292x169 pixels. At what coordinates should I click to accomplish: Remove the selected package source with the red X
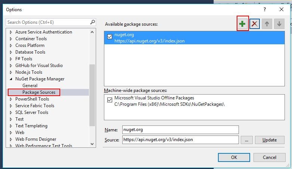coord(255,24)
